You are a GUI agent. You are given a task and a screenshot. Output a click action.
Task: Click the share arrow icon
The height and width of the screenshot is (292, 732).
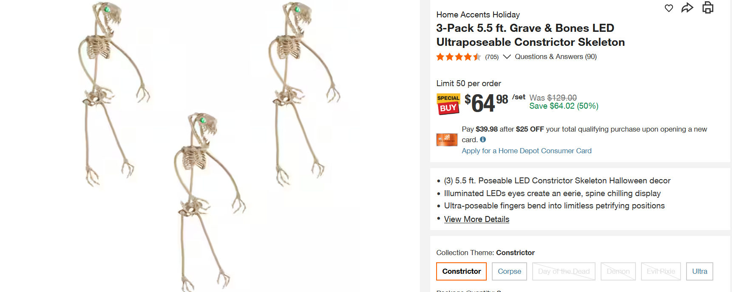pos(687,8)
